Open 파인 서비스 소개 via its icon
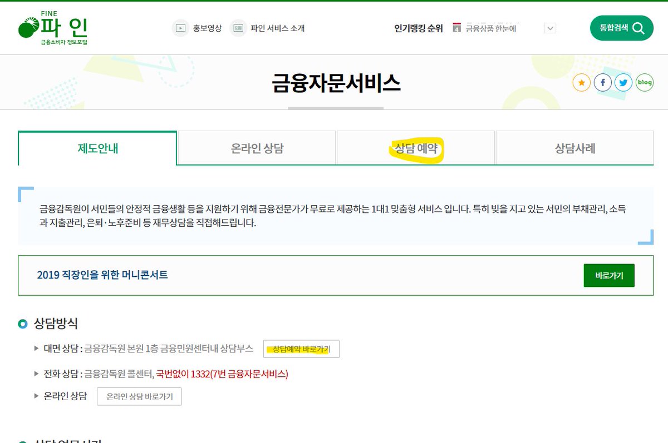This screenshot has height=443, width=668. pyautogui.click(x=238, y=28)
